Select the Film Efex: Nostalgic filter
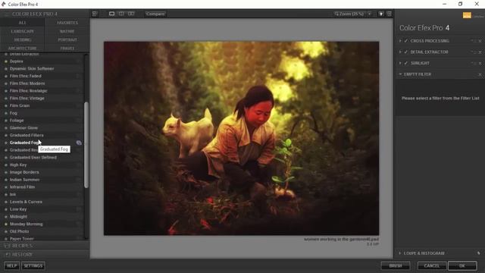 pos(28,91)
